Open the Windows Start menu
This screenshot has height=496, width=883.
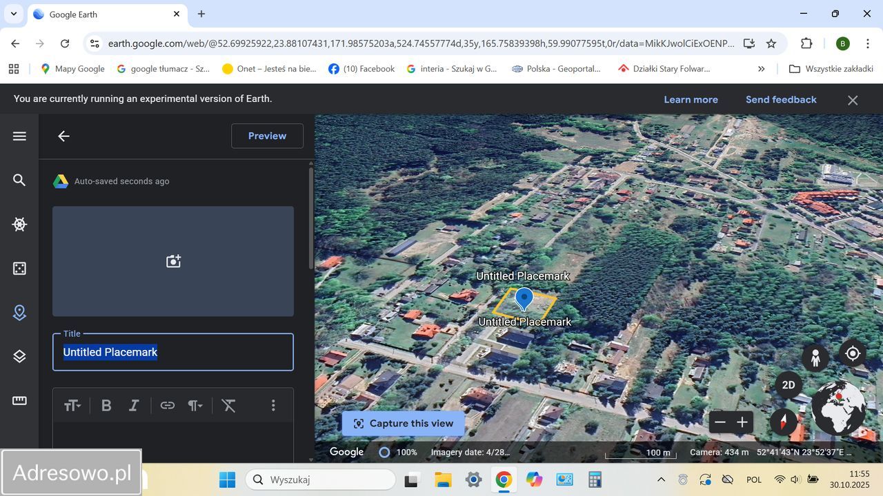pos(227,479)
